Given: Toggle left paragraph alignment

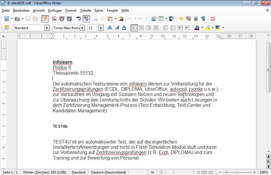Looking at the screenshot, I should tap(134, 28).
